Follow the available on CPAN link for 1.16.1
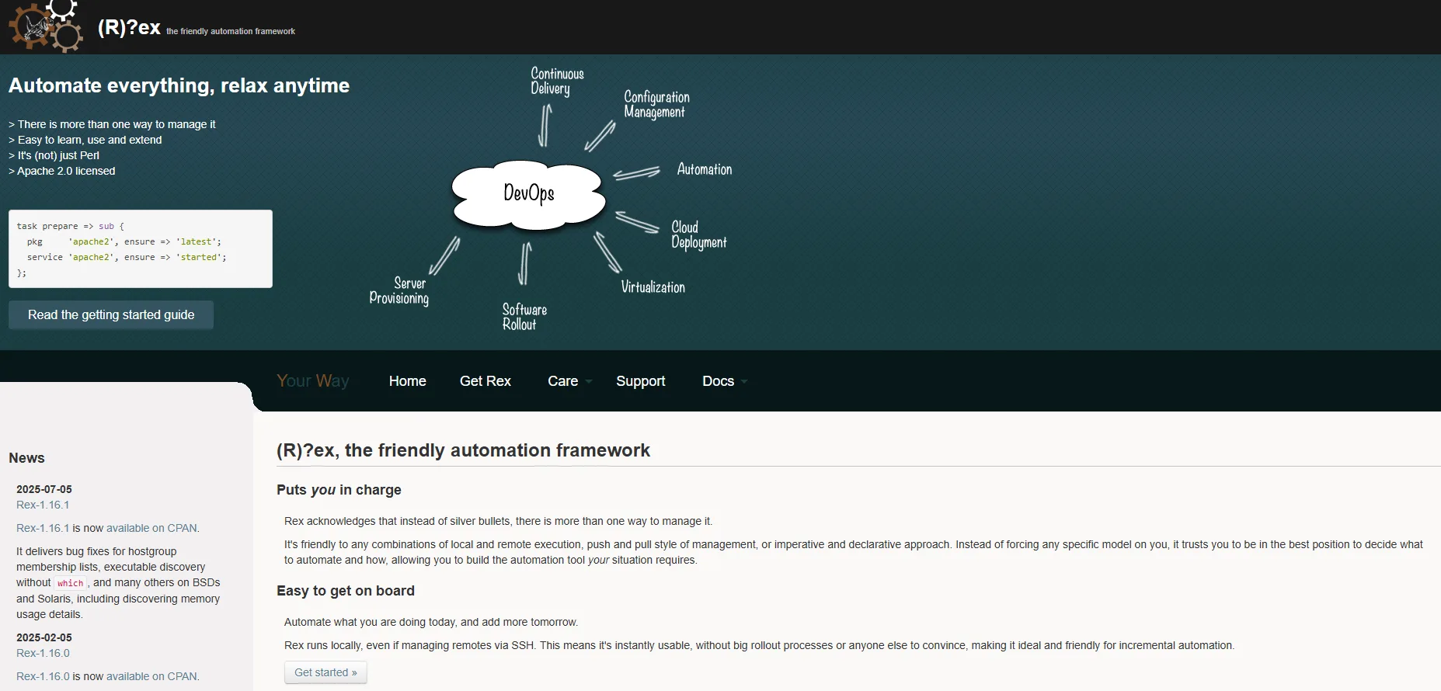The height and width of the screenshot is (691, 1441). pos(151,528)
